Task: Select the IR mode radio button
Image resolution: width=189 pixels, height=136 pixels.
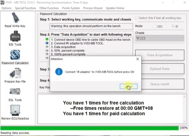Action: point(173,26)
